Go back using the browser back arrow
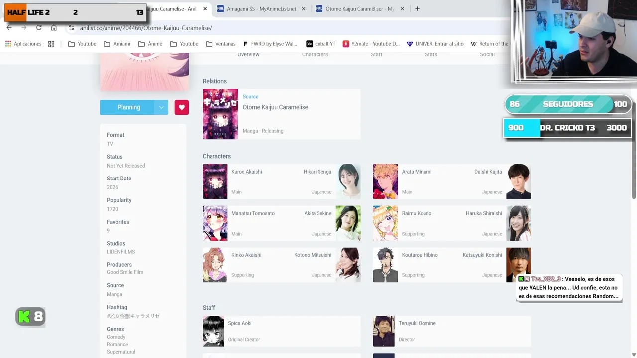Screen dimensions: 637x358 click(x=9, y=28)
